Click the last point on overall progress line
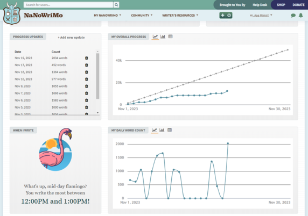The image size is (308, 216). [x=227, y=91]
